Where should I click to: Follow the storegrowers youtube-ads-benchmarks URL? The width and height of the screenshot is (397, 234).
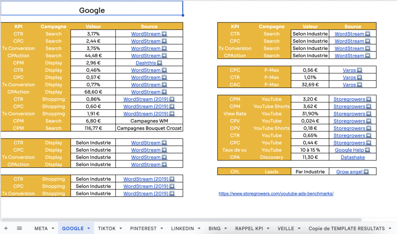[x=276, y=194]
